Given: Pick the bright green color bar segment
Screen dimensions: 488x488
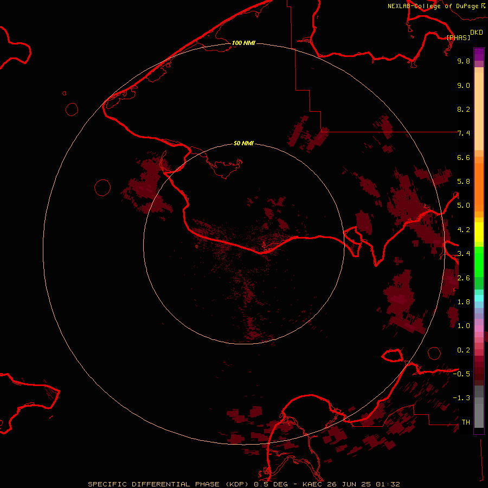Looking at the screenshot, I should [479, 262].
